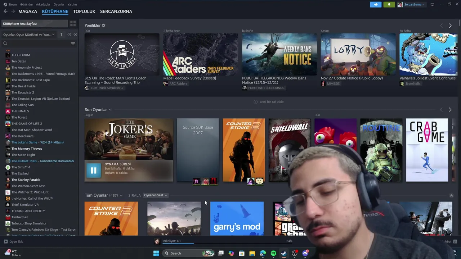Click Yeni bir raf ekle button

(x=269, y=102)
